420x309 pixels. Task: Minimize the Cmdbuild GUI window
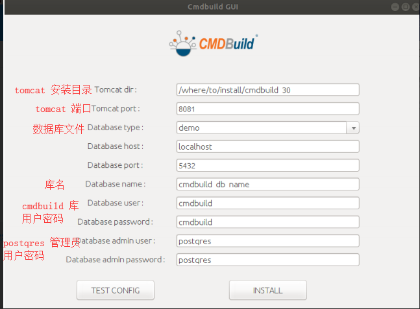395,6
